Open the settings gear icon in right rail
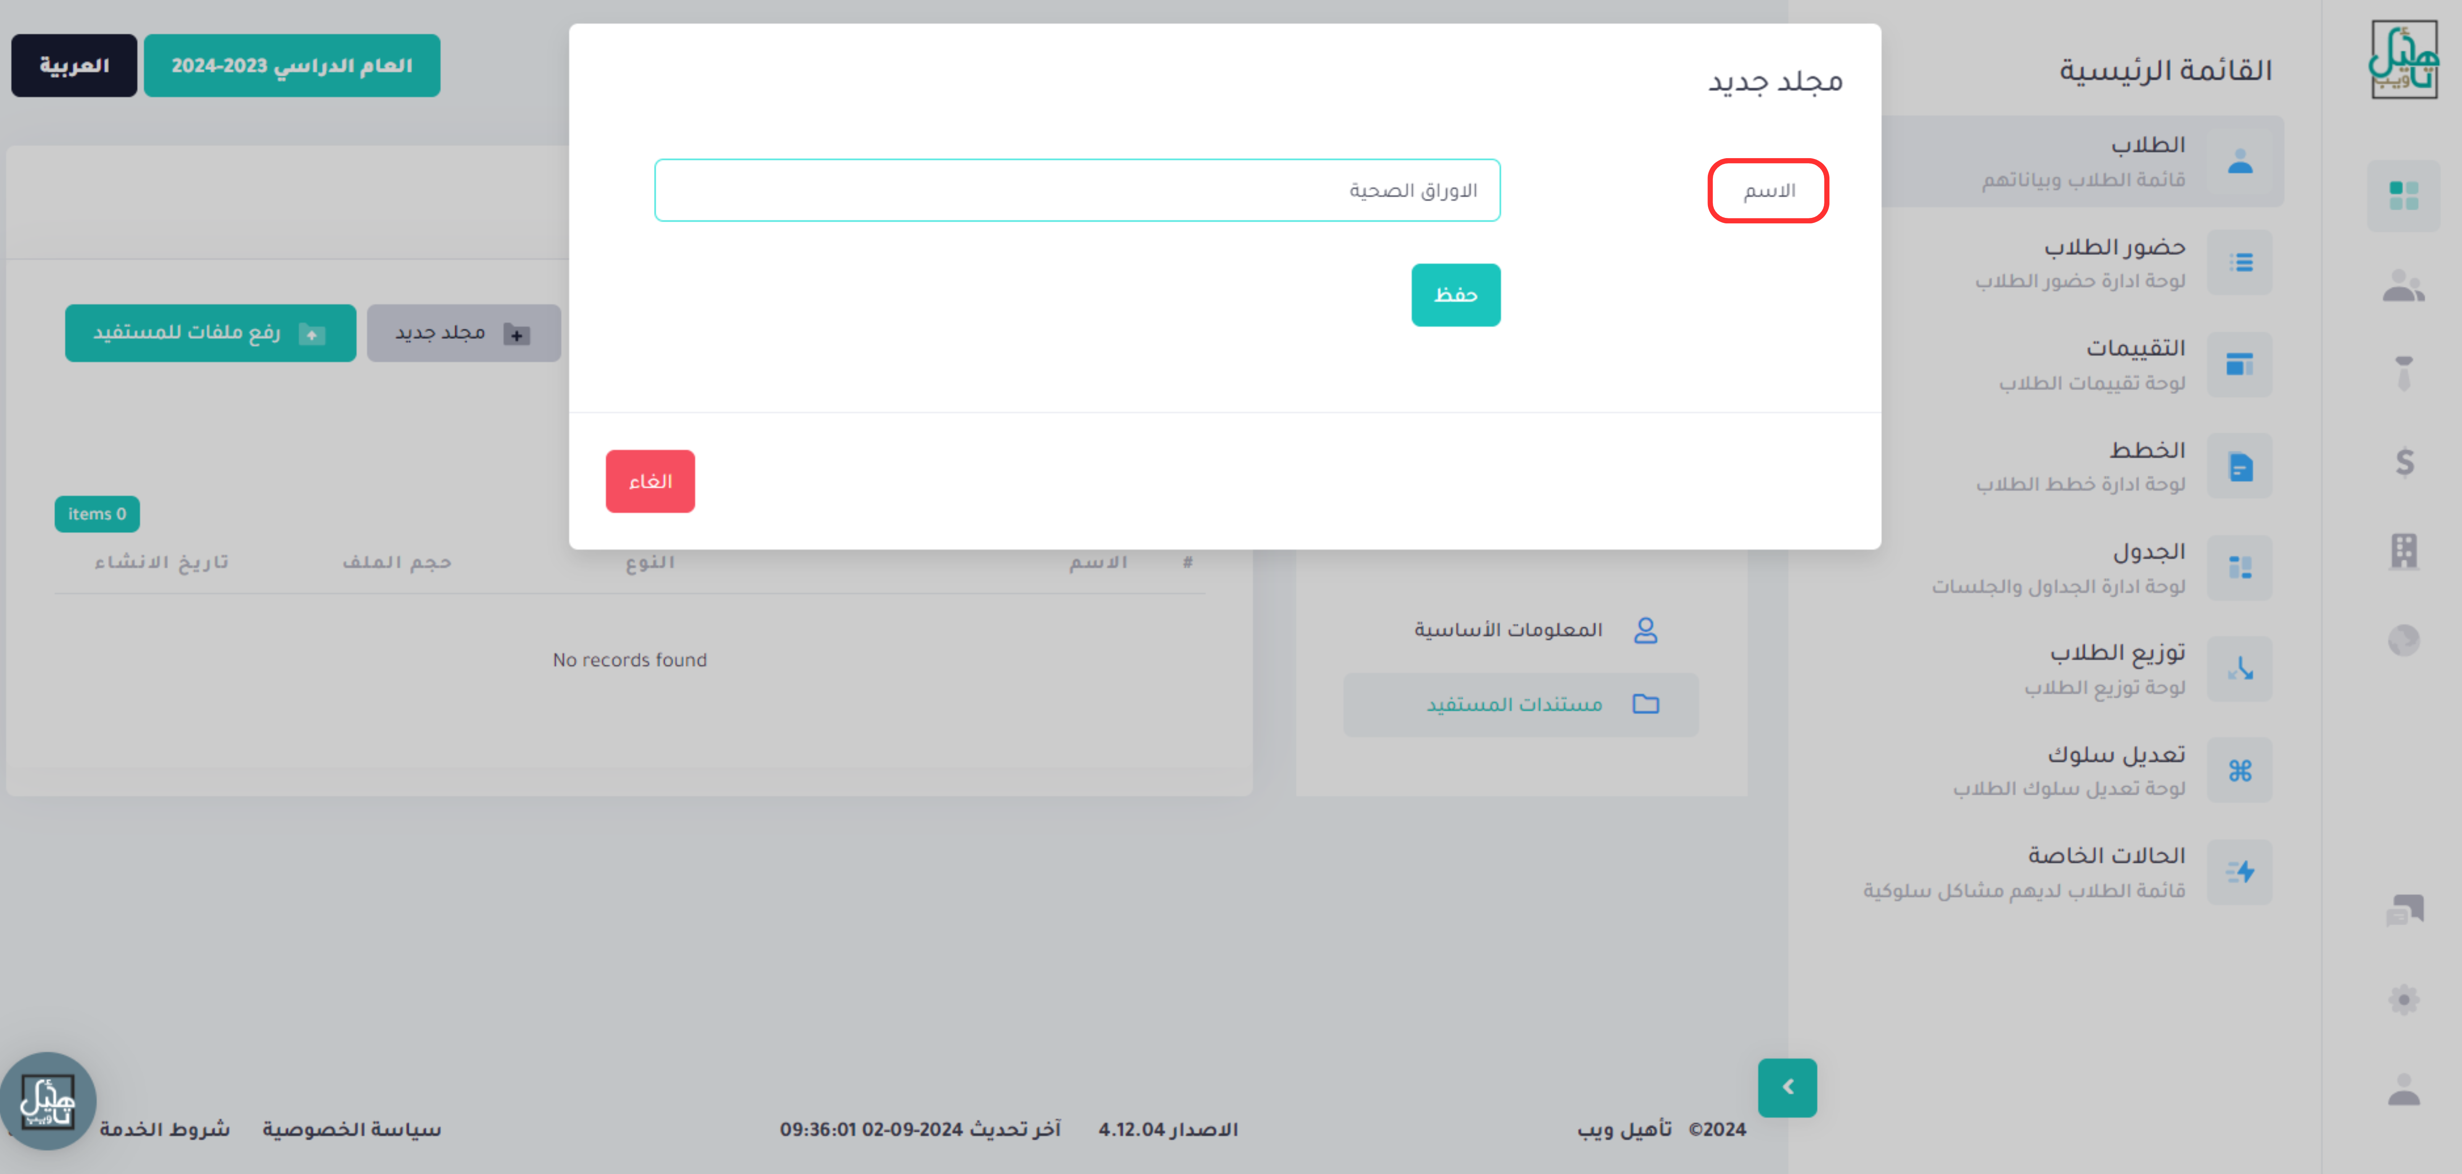Viewport: 2462px width, 1174px height. pos(2404,1000)
